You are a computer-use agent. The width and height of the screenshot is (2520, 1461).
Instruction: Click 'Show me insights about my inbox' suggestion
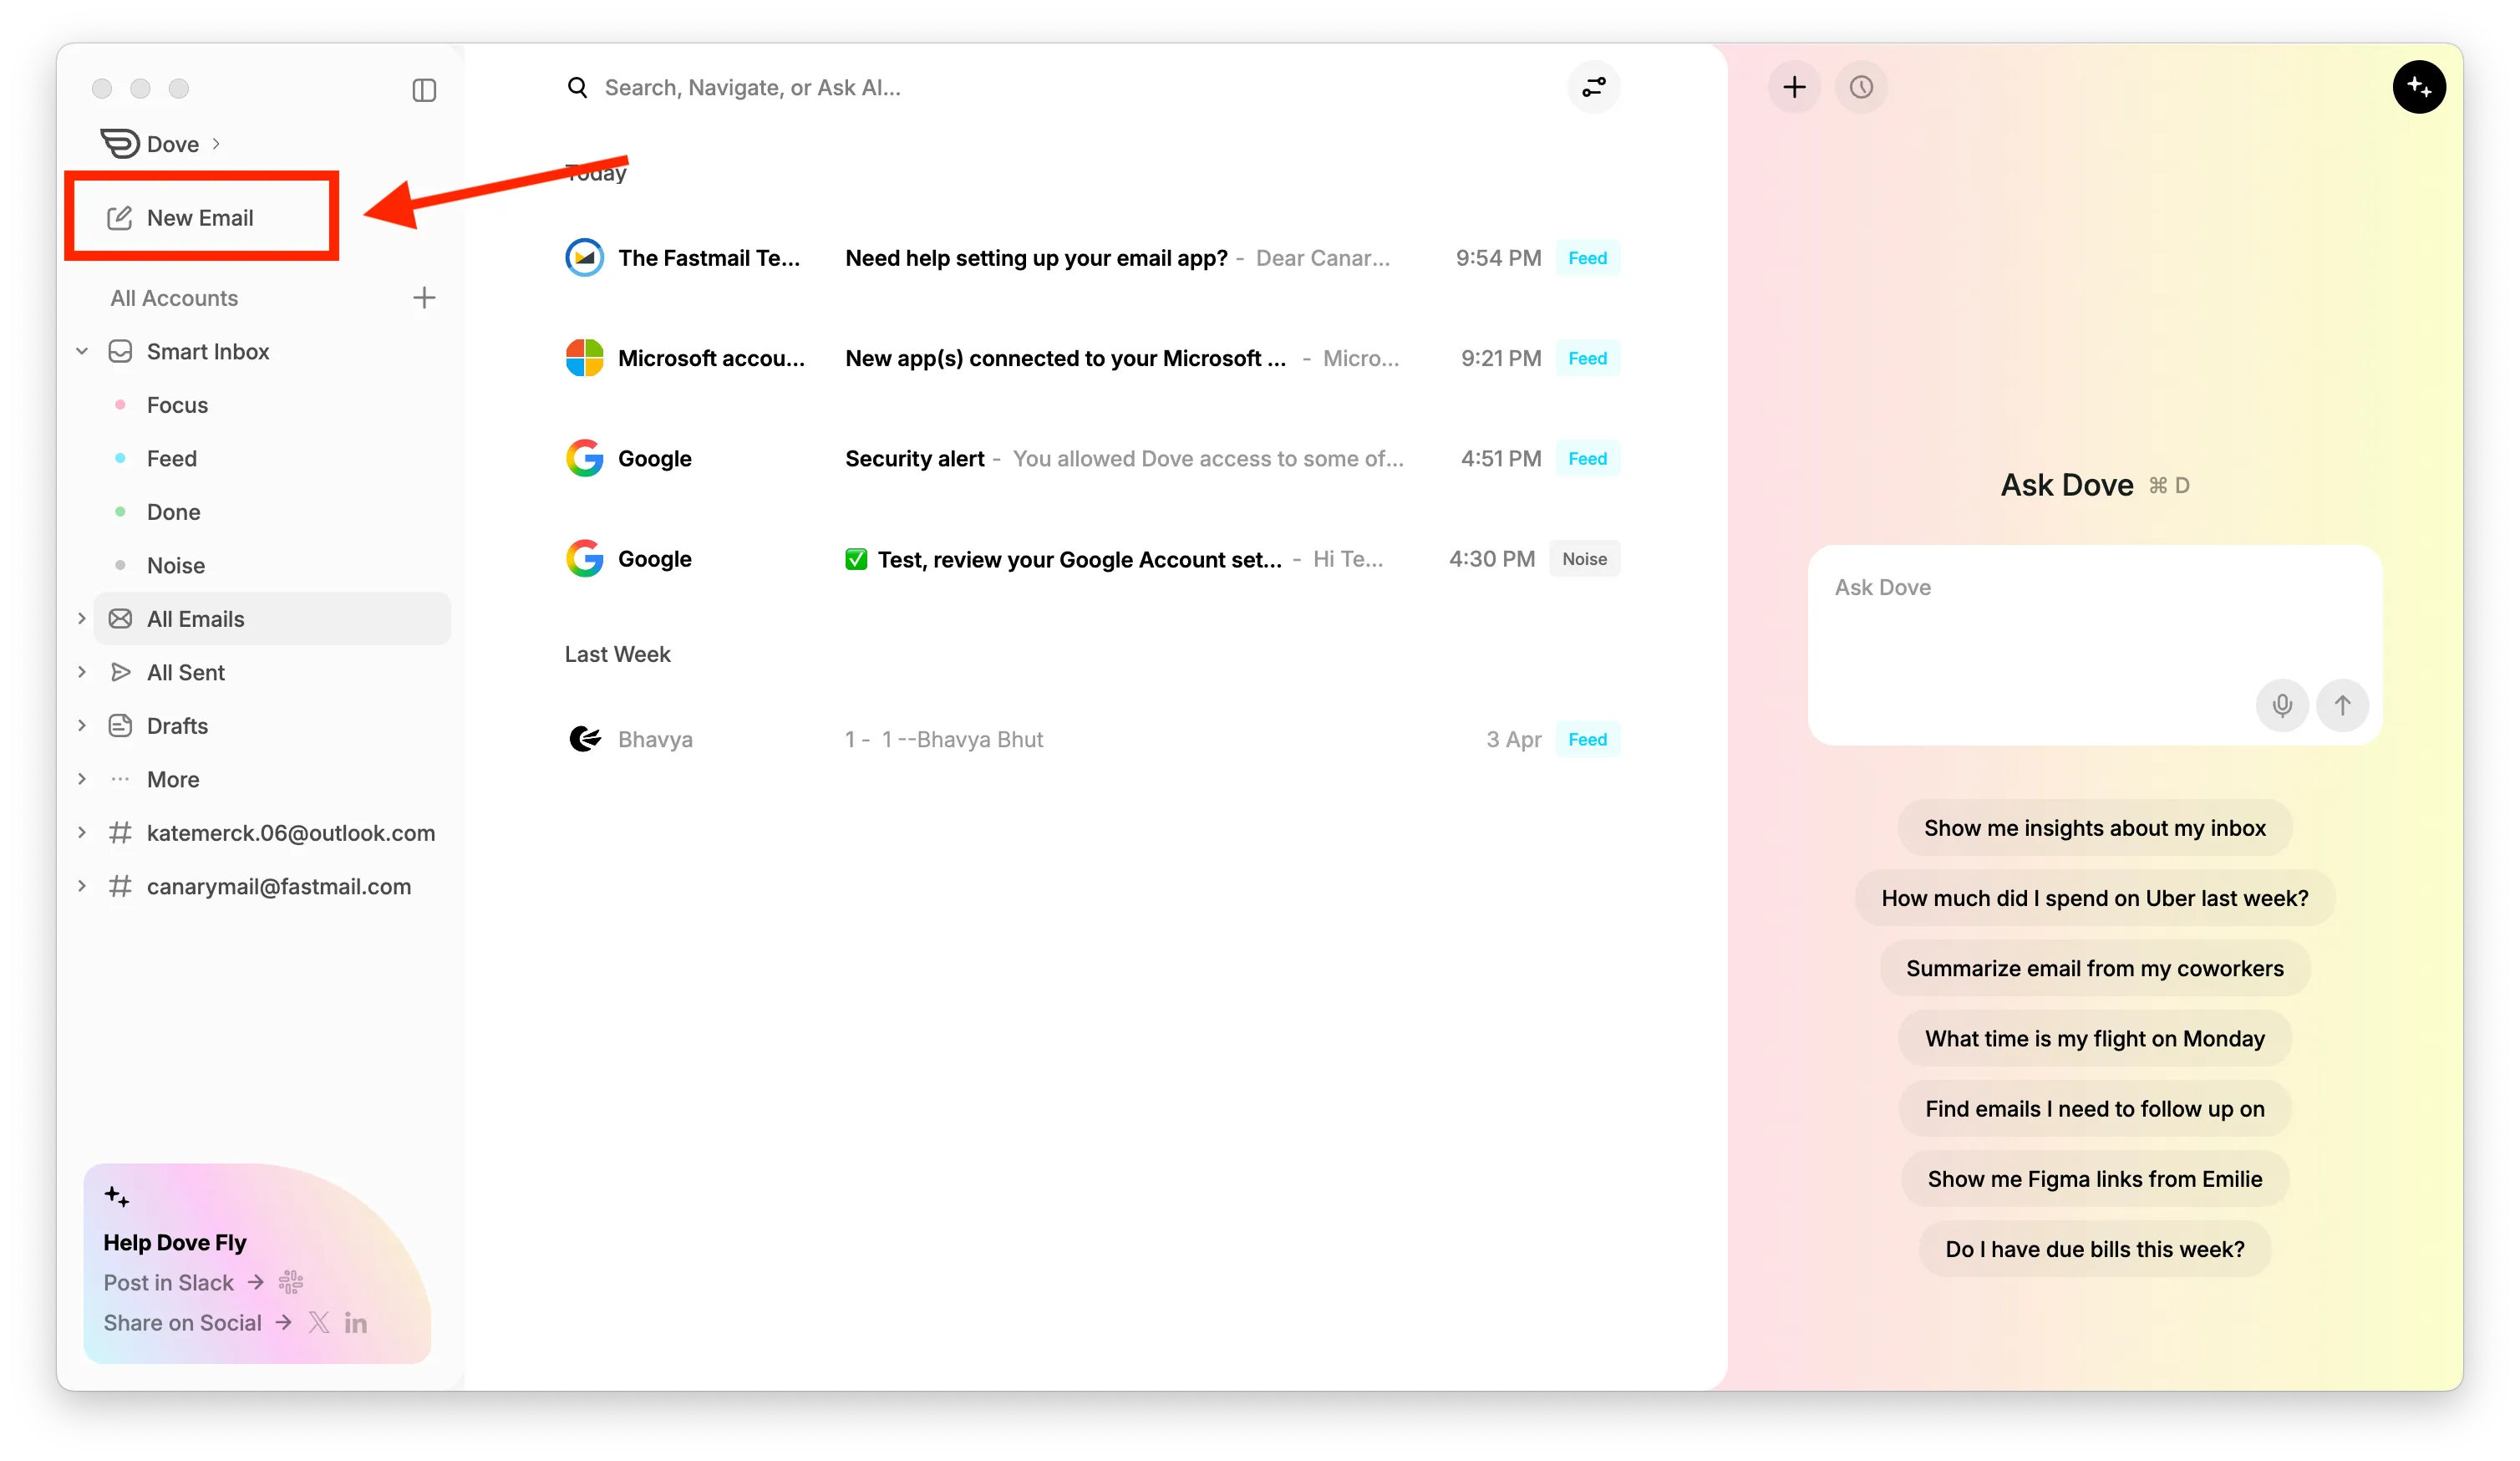(x=2094, y=828)
